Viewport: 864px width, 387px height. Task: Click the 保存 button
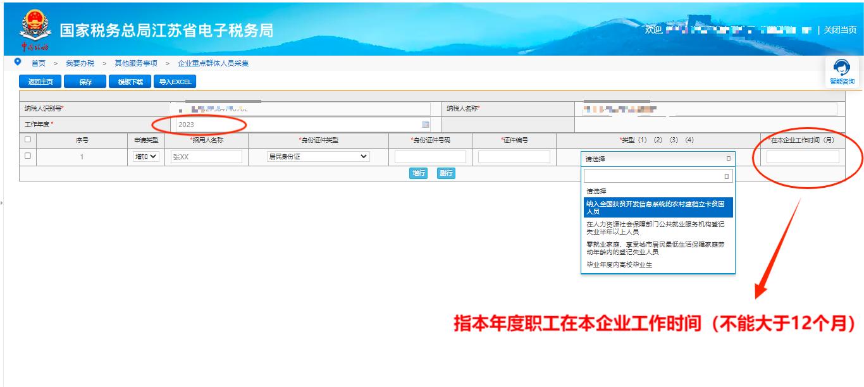tap(86, 82)
